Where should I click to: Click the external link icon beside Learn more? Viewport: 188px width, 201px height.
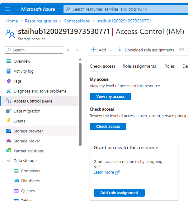click(x=117, y=172)
